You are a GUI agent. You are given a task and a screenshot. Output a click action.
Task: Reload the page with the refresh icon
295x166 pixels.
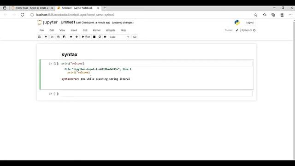[x=23, y=15]
